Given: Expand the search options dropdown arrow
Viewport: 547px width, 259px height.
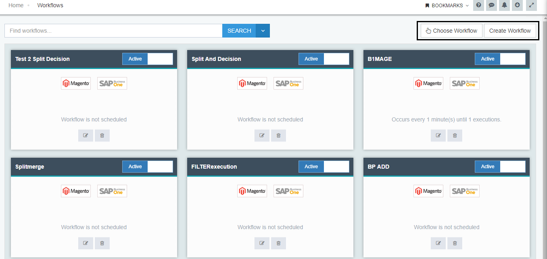Looking at the screenshot, I should coord(263,31).
